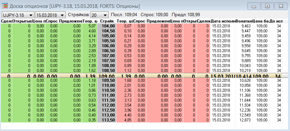Screen dimensions: 290x131
Task: Click volatility value 9,889
Action: pos(243,61)
